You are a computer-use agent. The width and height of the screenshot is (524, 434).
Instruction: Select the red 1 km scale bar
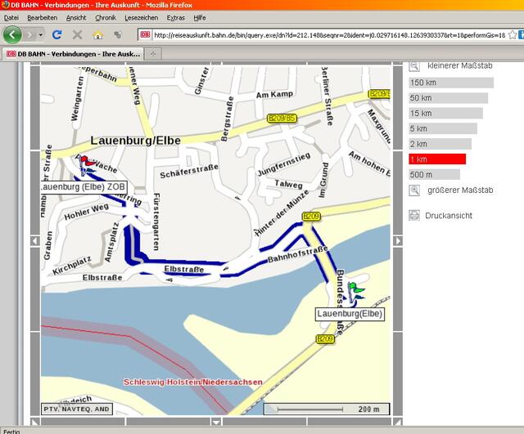437,159
